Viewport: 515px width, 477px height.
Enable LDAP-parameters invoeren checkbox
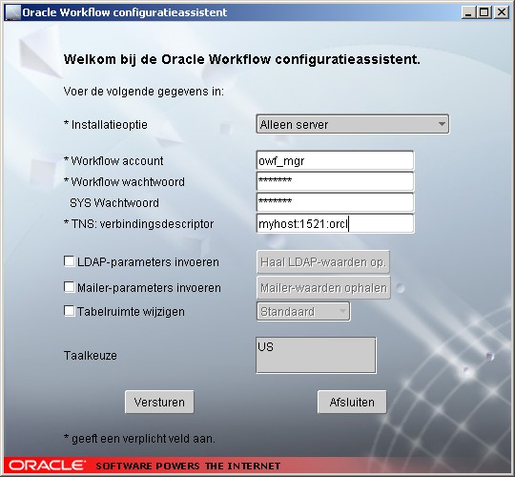[69, 261]
